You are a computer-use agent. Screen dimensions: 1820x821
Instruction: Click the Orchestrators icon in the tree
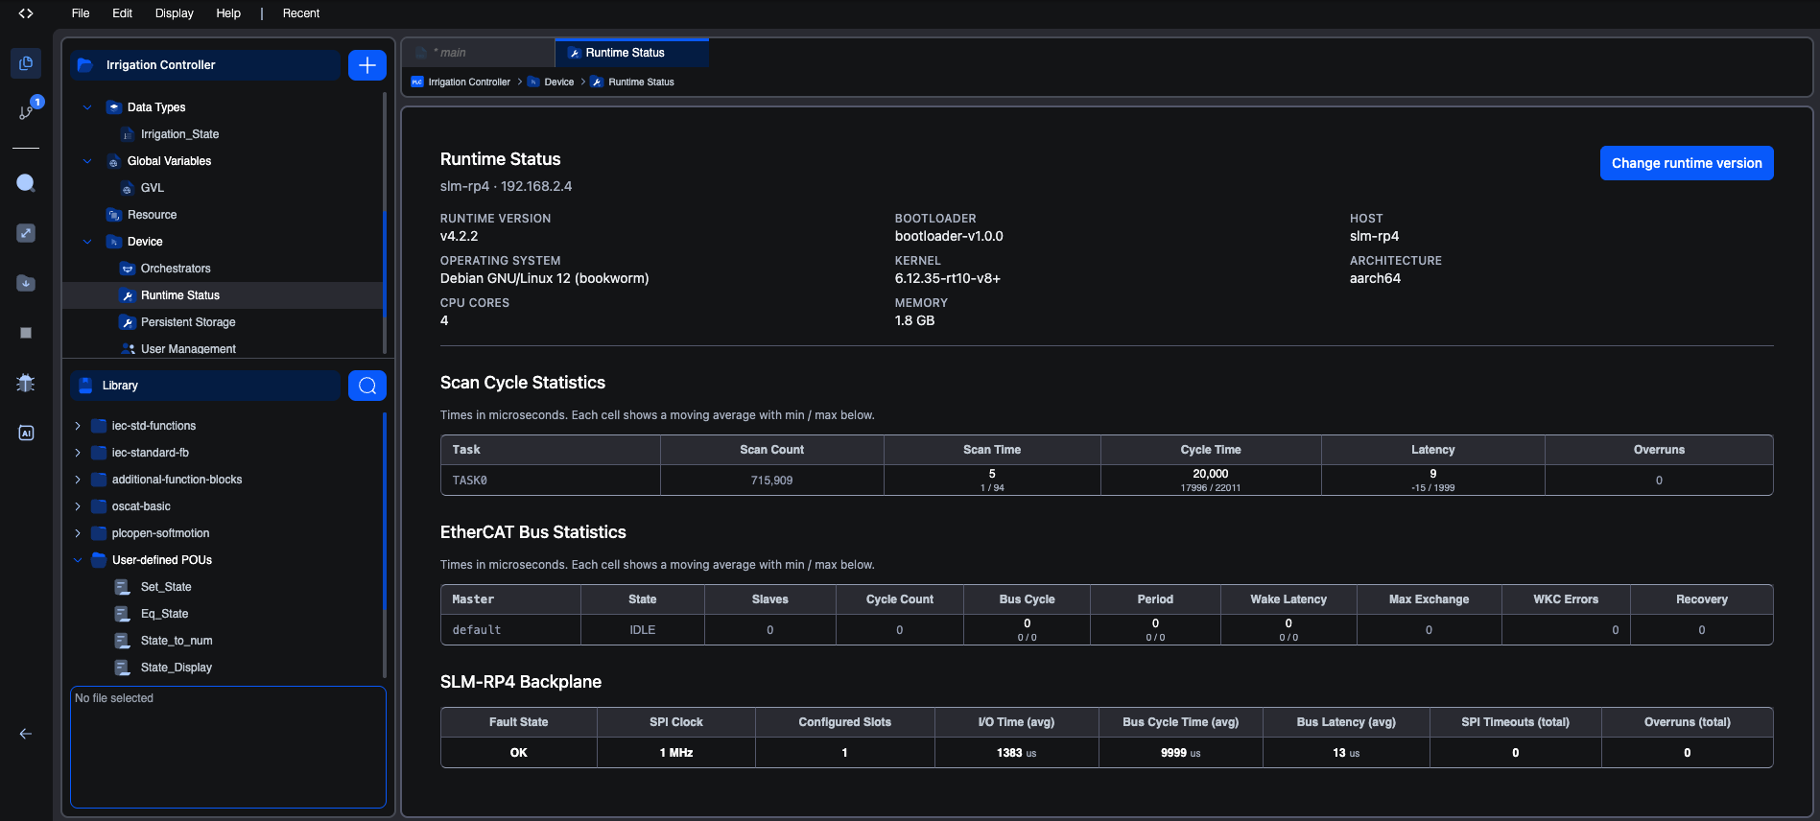(128, 269)
